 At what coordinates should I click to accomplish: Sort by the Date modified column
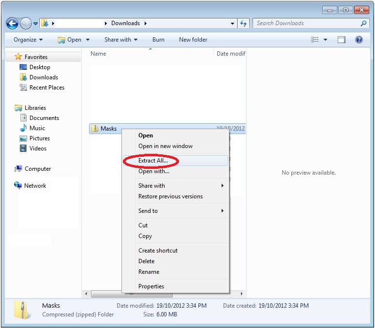[231, 54]
